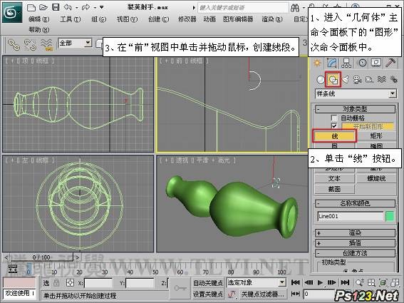Screen dimensions: 404x303
Task: Click the 矩形 rectangle button
Action: [376, 135]
